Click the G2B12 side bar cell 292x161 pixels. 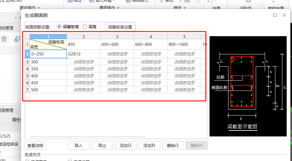click(83, 54)
